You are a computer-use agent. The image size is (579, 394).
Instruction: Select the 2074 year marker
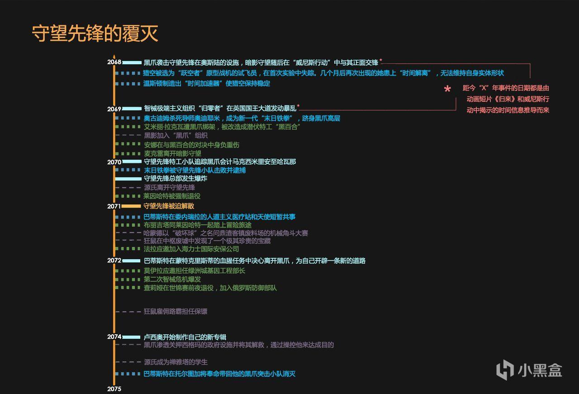[x=114, y=337]
